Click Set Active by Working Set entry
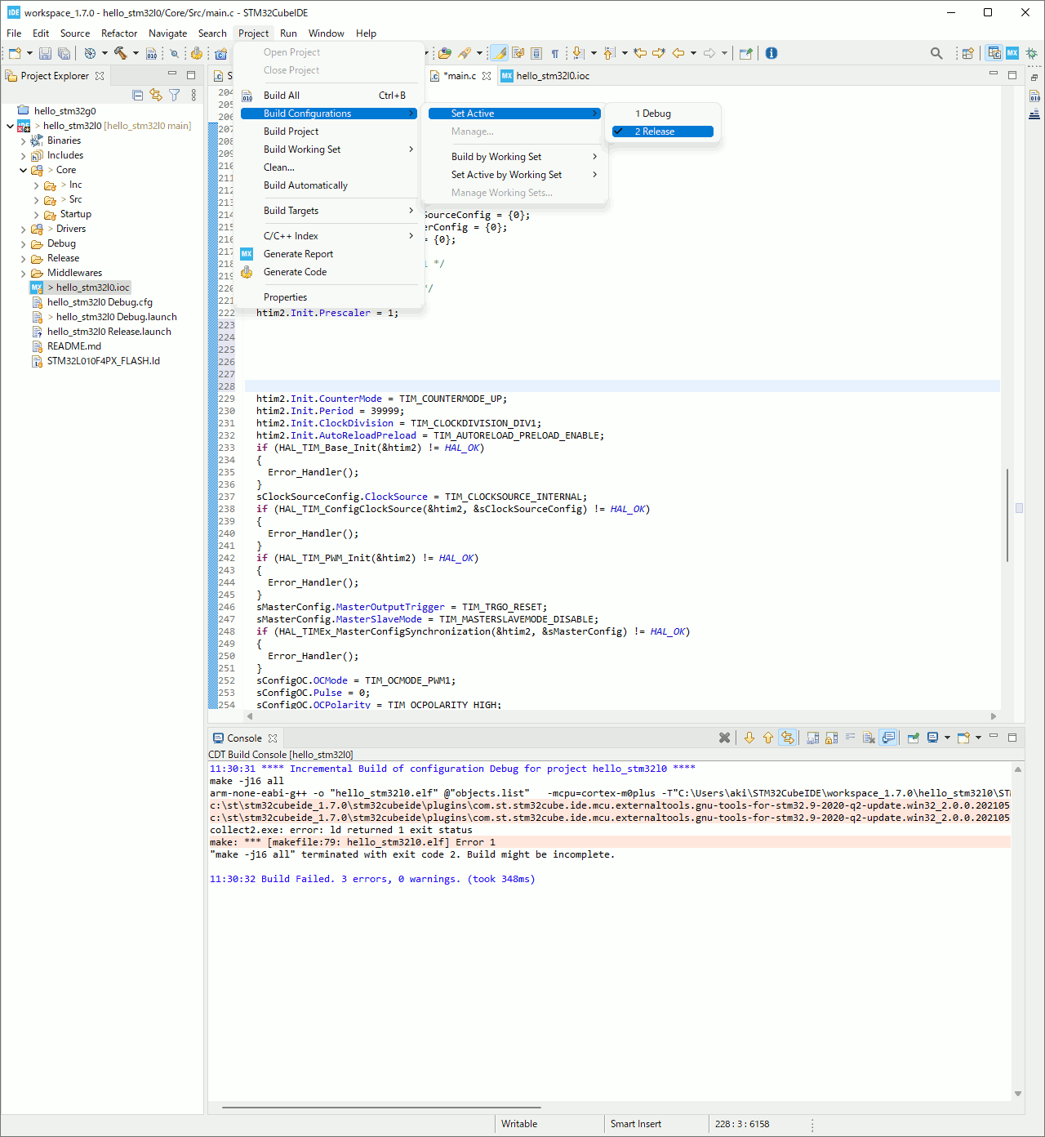This screenshot has height=1137, width=1045. [514, 175]
